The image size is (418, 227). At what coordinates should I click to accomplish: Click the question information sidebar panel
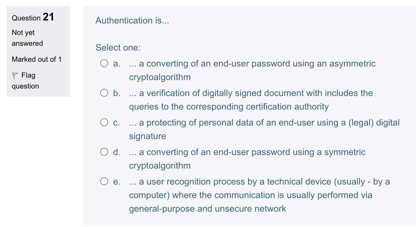pos(38,51)
